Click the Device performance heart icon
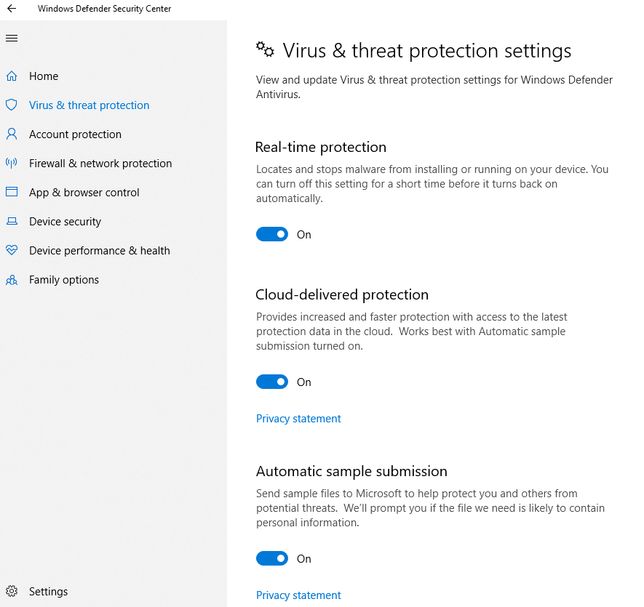This screenshot has height=607, width=644. tap(12, 250)
